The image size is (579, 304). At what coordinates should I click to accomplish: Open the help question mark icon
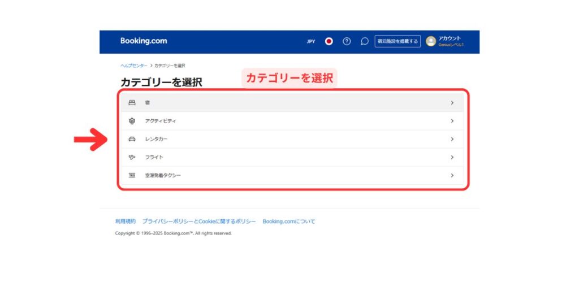(347, 41)
